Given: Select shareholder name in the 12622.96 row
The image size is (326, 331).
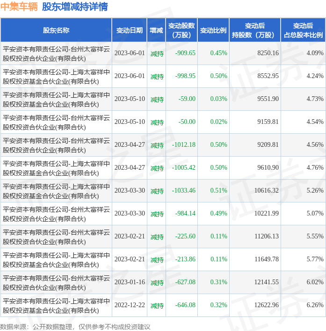Looking at the screenshot, I should 56,306.
